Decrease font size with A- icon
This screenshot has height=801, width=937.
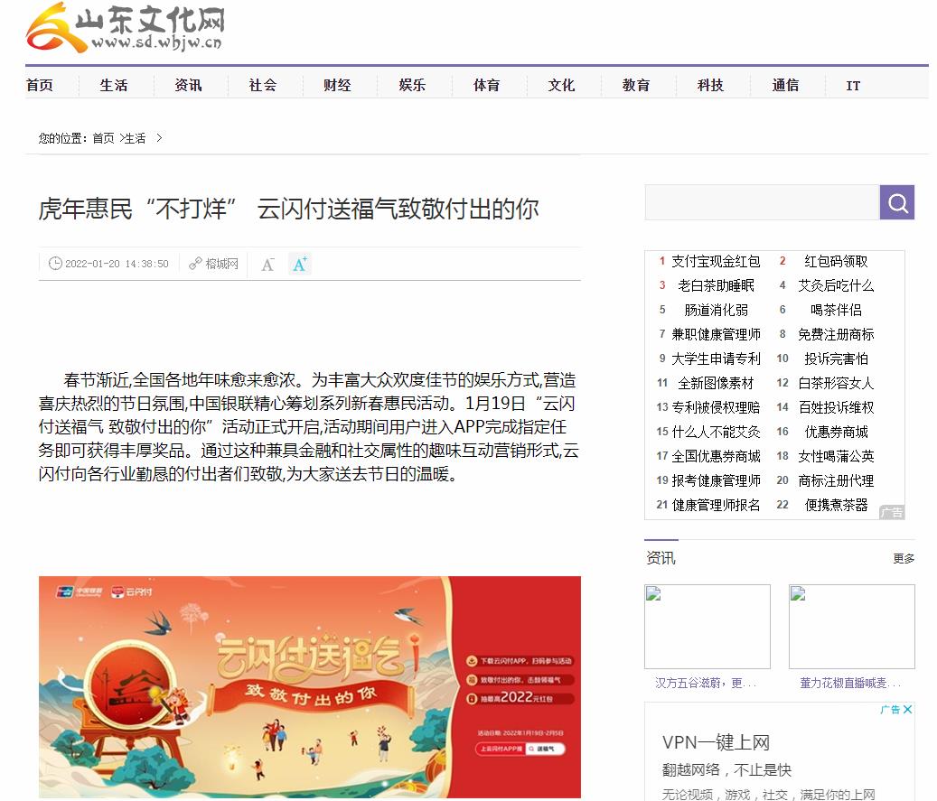267,264
